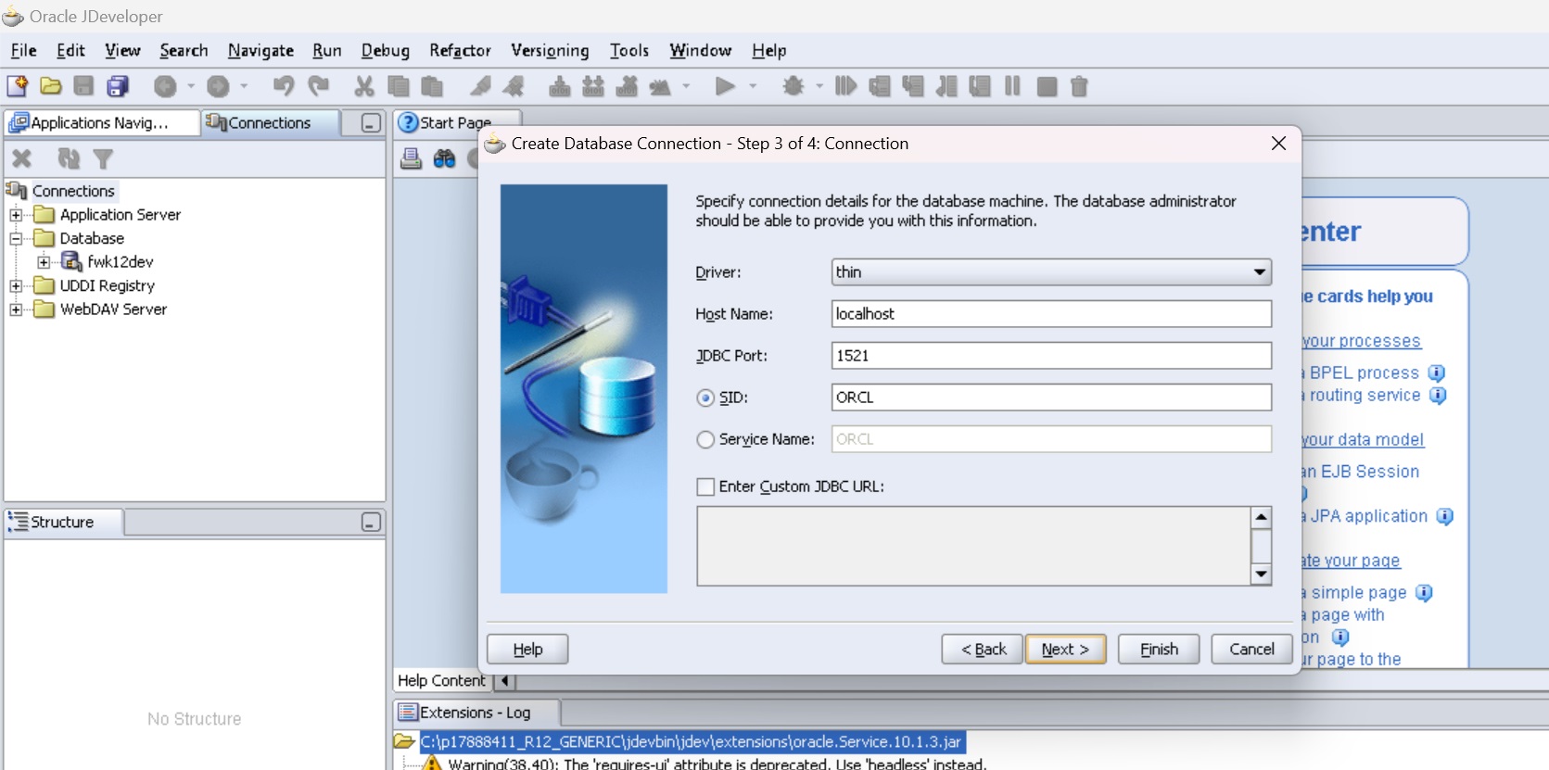
Task: Expand the UDDI Registry tree node
Action: click(x=16, y=286)
